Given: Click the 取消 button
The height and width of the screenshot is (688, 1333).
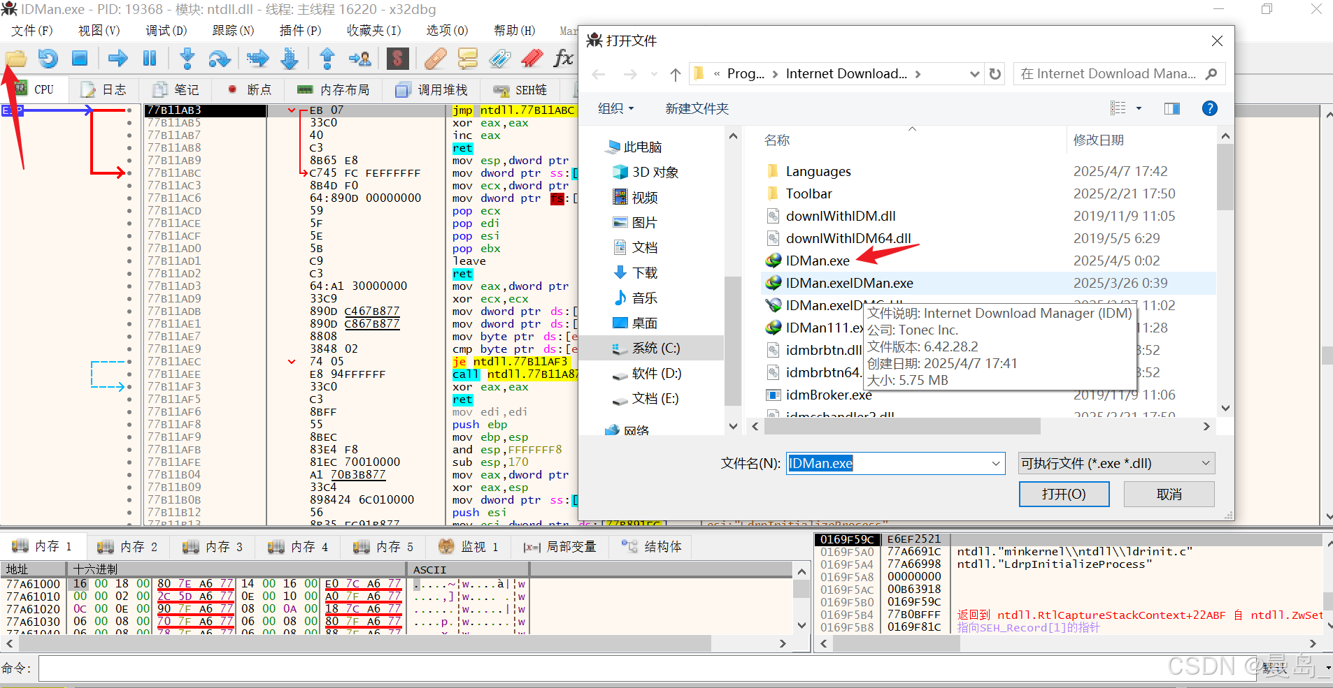Looking at the screenshot, I should pos(1169,494).
